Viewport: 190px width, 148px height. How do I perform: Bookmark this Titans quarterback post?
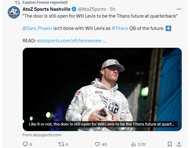pos(169,144)
